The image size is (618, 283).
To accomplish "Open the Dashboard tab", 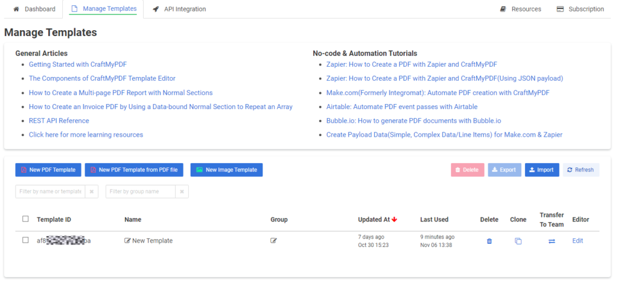I will click(x=34, y=9).
